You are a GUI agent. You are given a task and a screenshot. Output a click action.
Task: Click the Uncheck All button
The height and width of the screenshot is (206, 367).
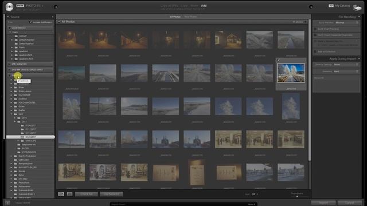111,194
